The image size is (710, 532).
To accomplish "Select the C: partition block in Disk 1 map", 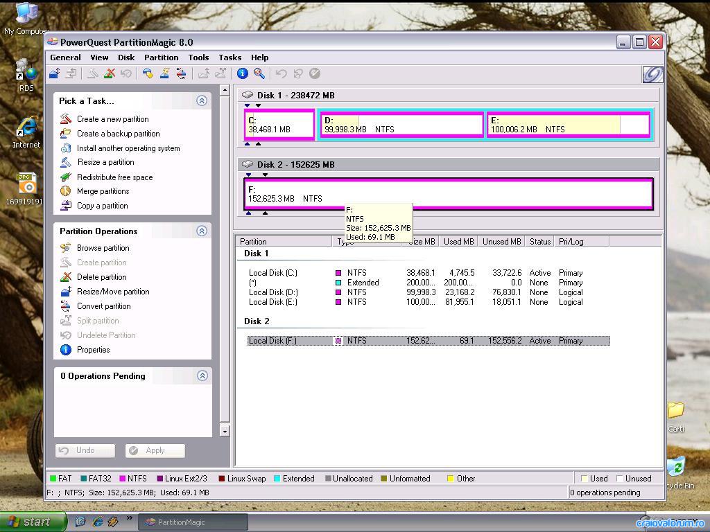I will pos(279,125).
